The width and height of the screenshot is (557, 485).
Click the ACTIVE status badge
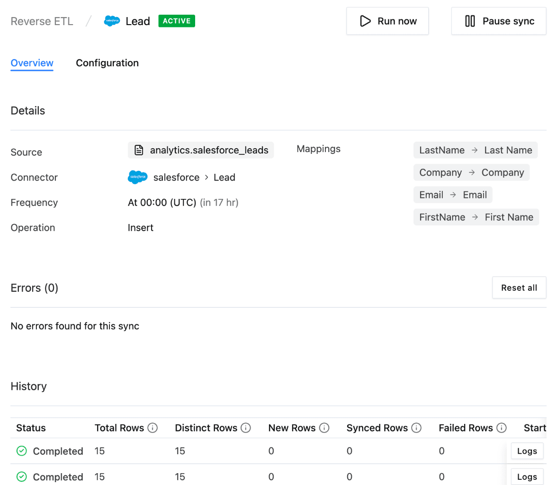177,21
